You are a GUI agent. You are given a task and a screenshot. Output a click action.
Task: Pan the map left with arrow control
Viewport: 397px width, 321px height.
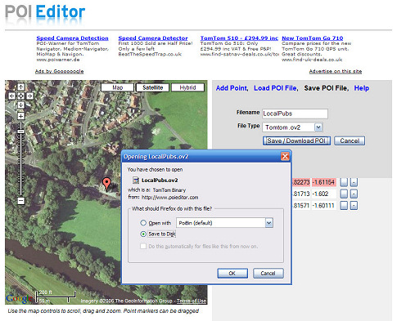11,96
